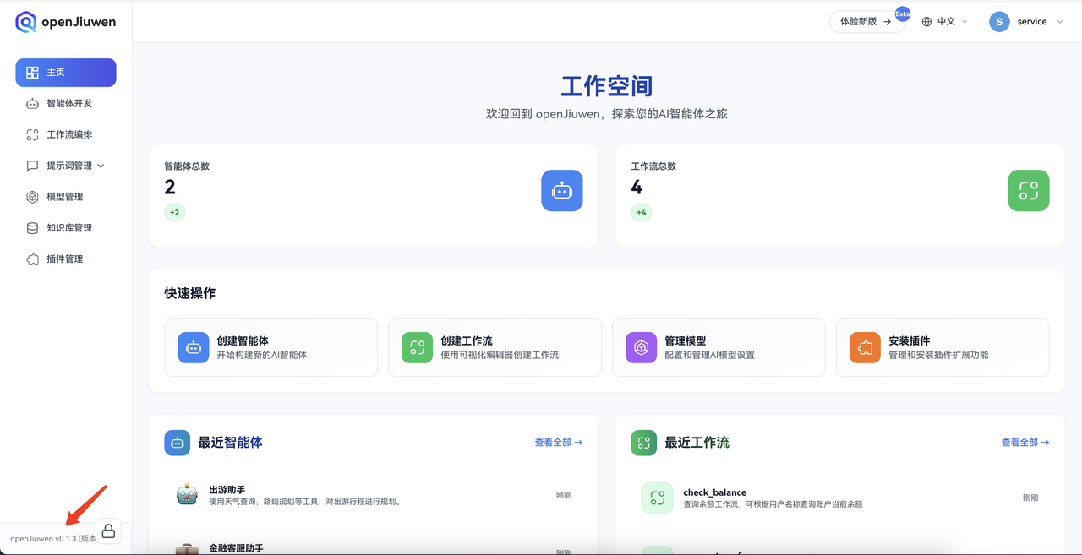
Task: Click the database icon beside 知识库管理
Action: click(x=32, y=228)
